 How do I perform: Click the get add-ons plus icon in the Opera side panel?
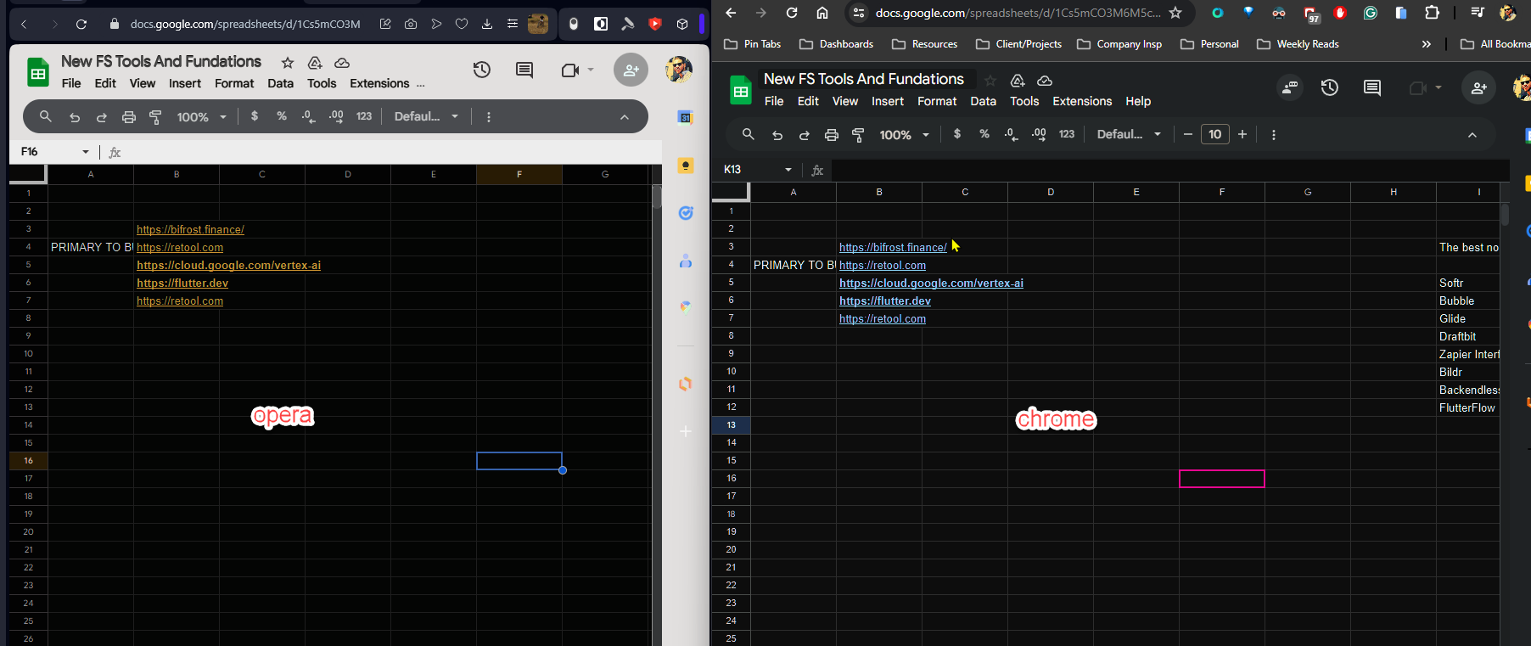686,431
